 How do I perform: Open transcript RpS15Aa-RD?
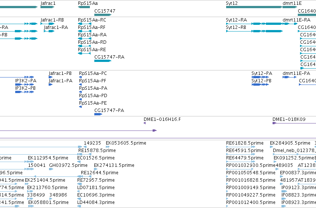tap(92, 42)
